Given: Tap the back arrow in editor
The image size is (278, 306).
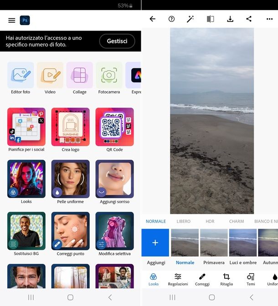Looking at the screenshot, I should (x=153, y=19).
